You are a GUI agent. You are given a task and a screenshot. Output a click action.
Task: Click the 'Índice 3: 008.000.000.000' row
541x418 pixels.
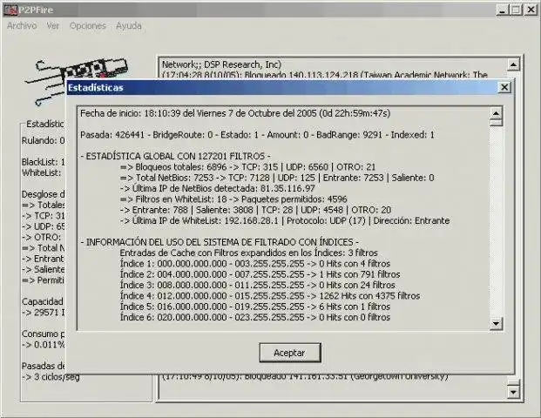257,285
